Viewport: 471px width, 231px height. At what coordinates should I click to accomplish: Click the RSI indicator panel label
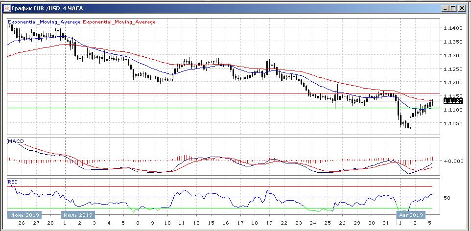[11, 182]
